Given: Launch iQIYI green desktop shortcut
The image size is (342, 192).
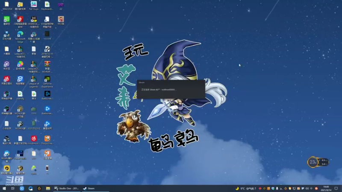Looking at the screenshot, I should click(x=7, y=20).
